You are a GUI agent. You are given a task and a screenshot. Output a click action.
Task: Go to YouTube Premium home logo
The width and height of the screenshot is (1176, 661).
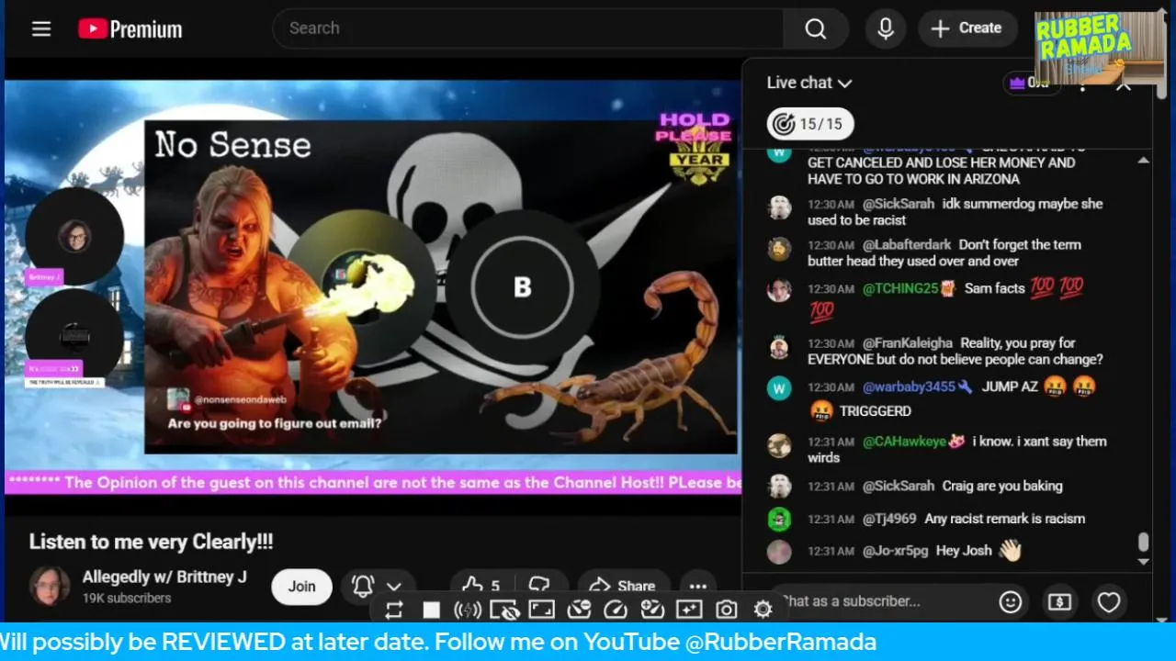130,29
